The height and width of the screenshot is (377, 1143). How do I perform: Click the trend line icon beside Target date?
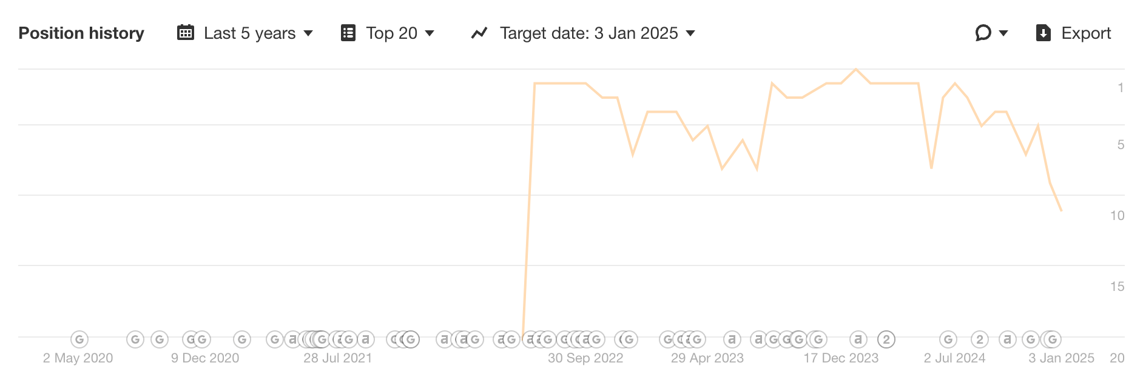click(x=479, y=33)
